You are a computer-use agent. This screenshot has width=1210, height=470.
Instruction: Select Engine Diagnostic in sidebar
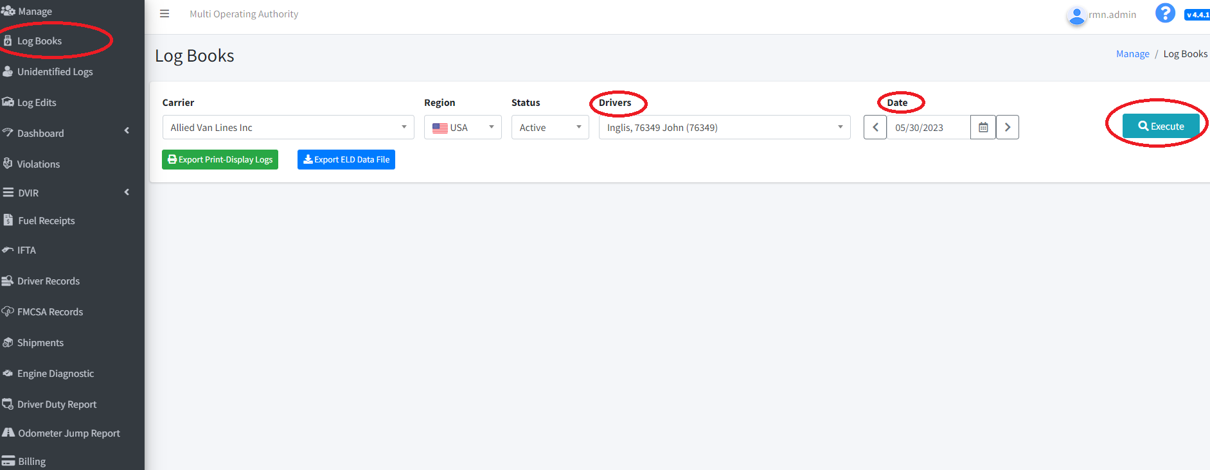click(55, 373)
